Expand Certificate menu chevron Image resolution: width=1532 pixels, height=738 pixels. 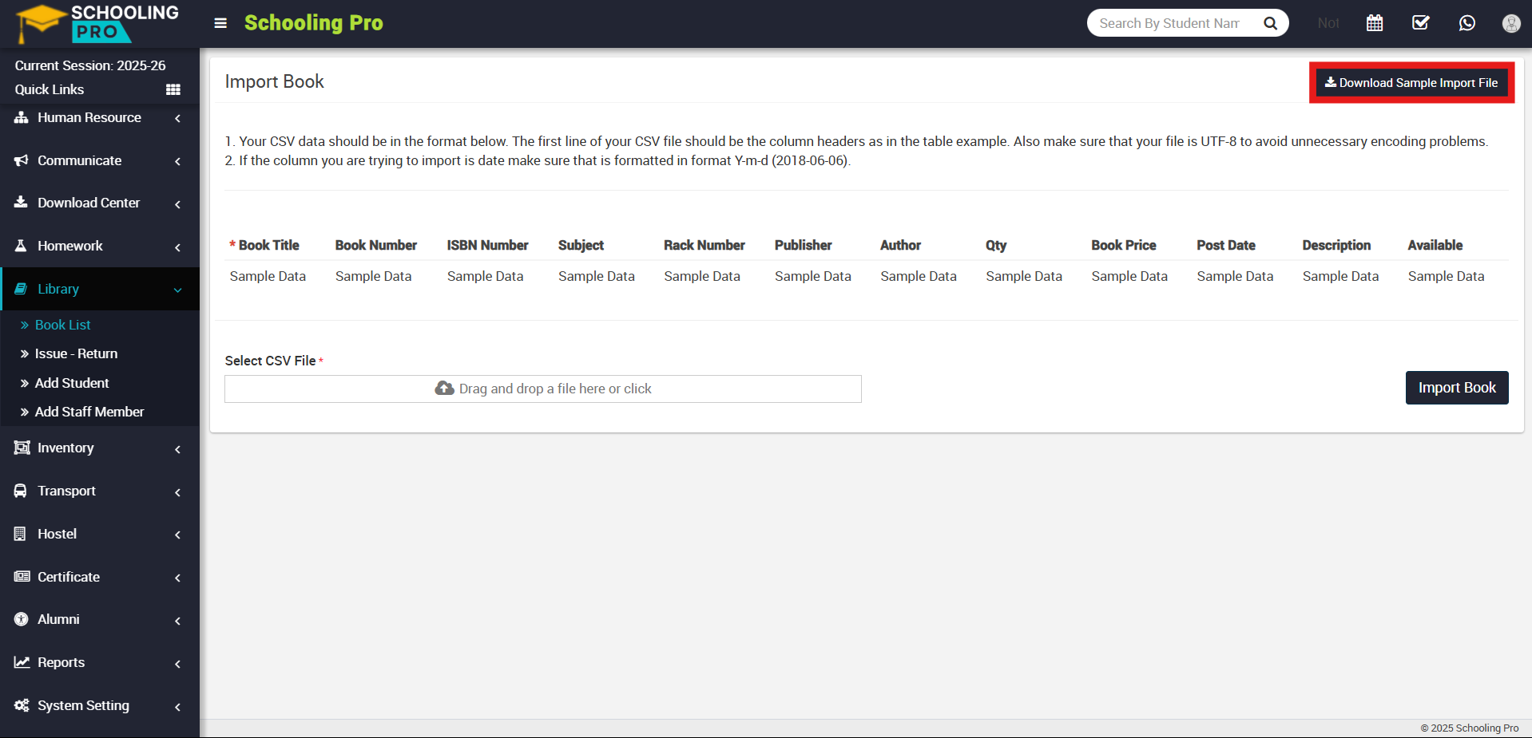(177, 578)
